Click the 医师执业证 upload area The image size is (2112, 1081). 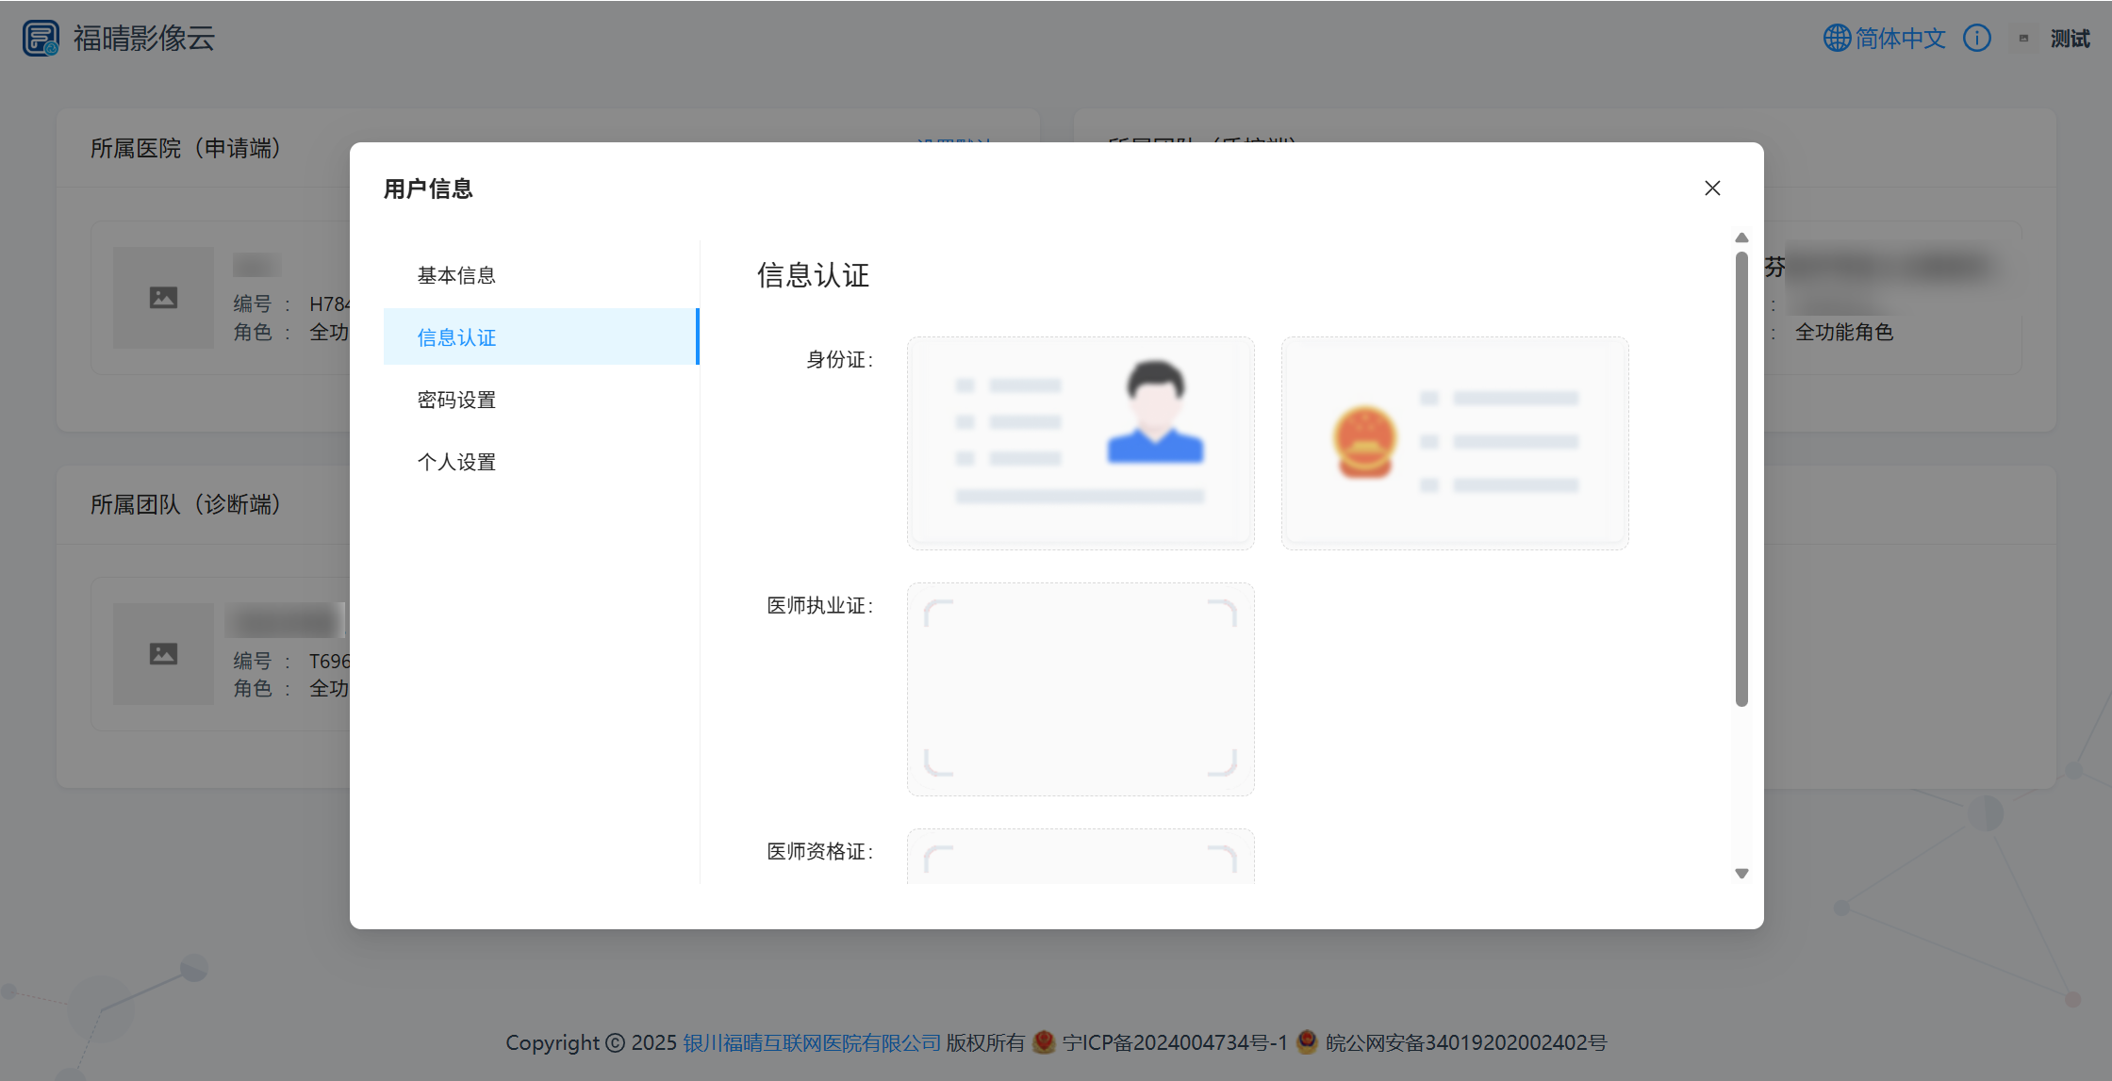point(1081,689)
